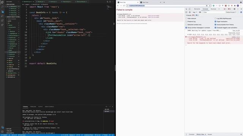Open package.json in the Explorer
Image resolution: width=243 pixels, height=136 pixels.
click(x=11, y=75)
